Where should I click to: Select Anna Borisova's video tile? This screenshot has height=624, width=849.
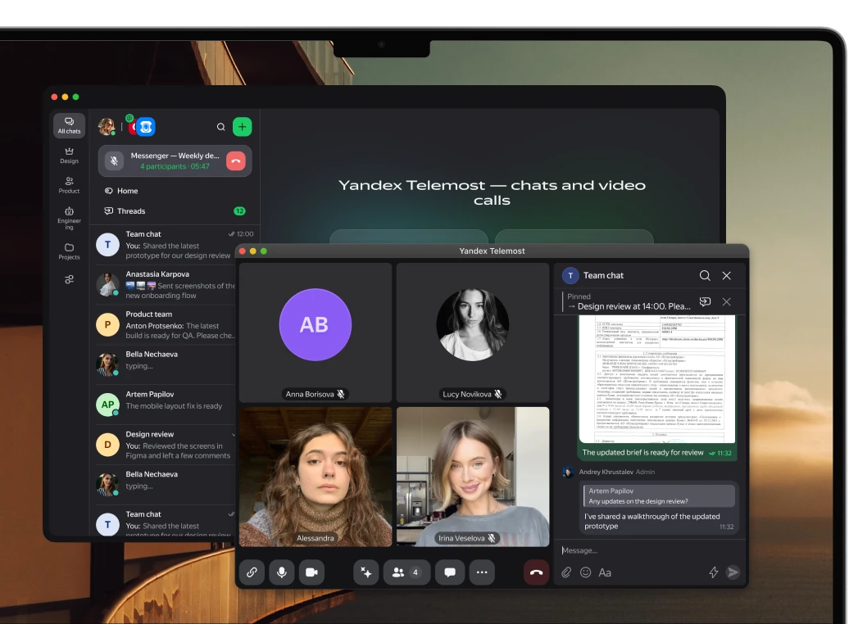click(x=316, y=332)
